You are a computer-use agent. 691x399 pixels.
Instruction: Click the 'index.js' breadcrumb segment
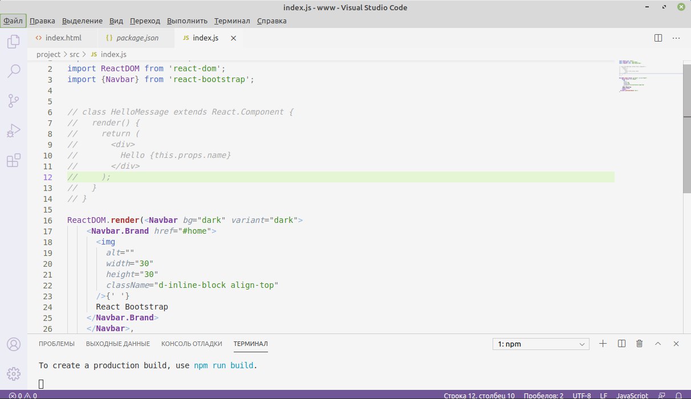(x=108, y=55)
